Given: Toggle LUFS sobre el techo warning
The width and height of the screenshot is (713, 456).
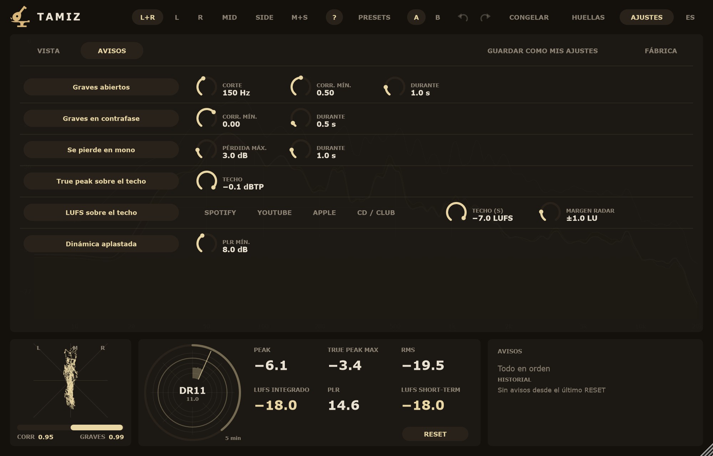Looking at the screenshot, I should pos(101,212).
